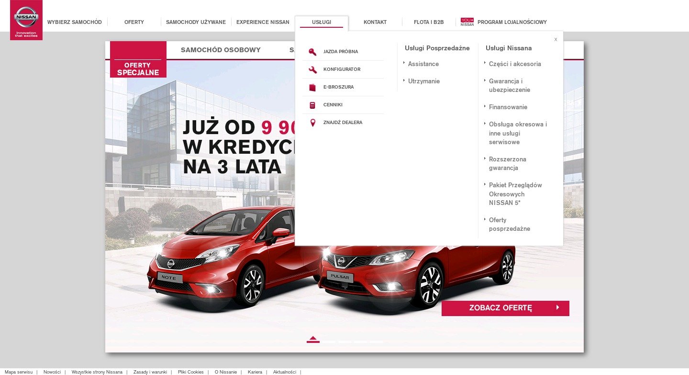Click the Nissan logo in header
The height and width of the screenshot is (375, 689).
pos(26,20)
